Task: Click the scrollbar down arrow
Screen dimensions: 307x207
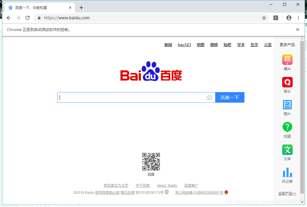Action: 302,202
